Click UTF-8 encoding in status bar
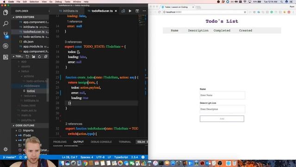This screenshot has width=296, height=167. tap(100, 157)
